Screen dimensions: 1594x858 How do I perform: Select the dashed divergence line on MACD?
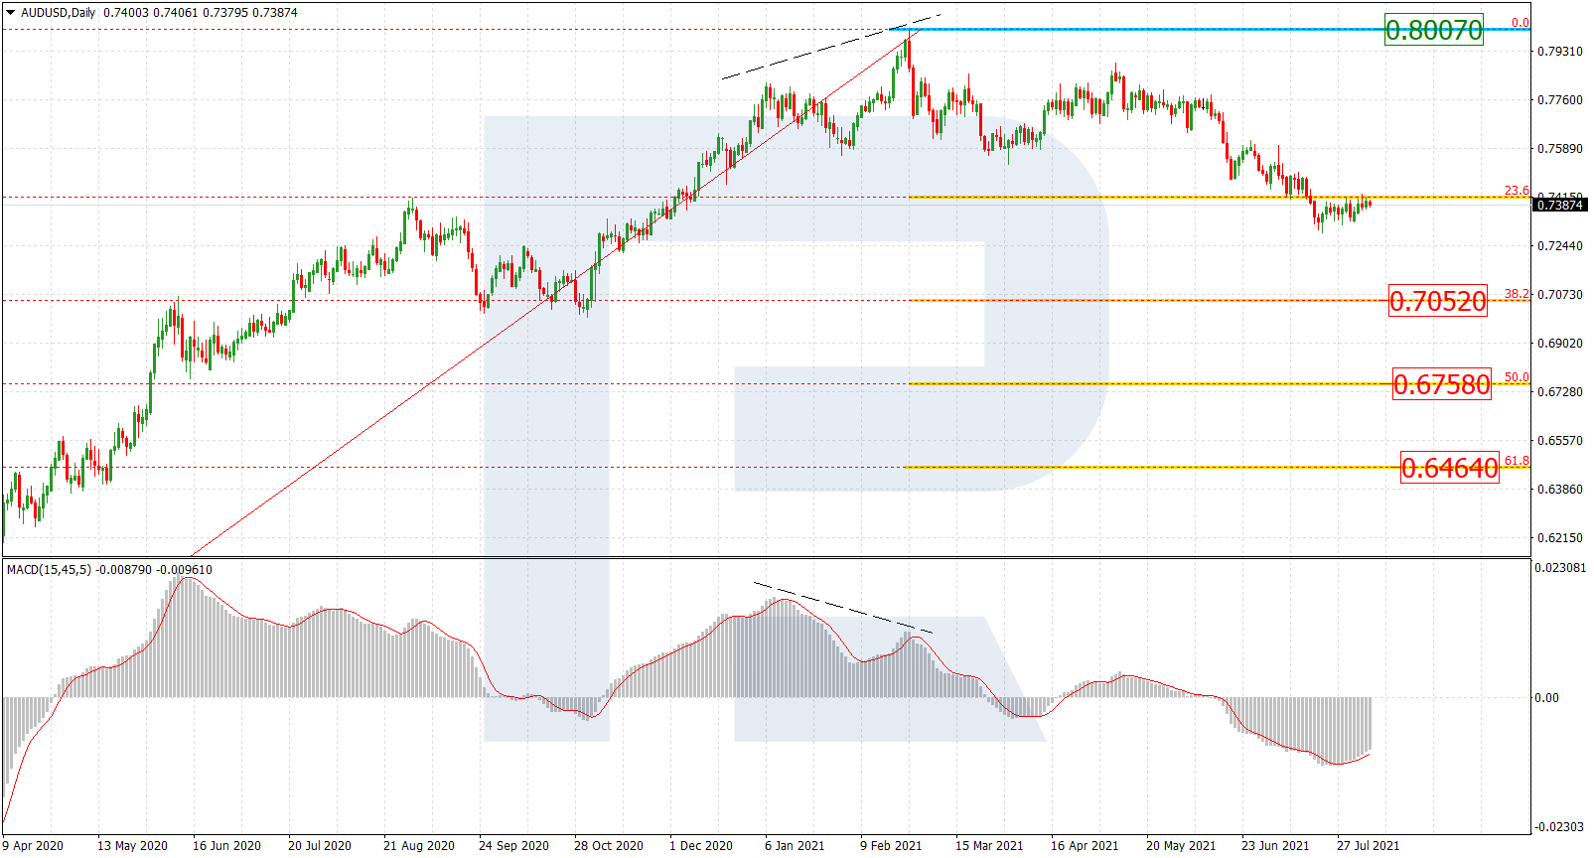(x=842, y=607)
